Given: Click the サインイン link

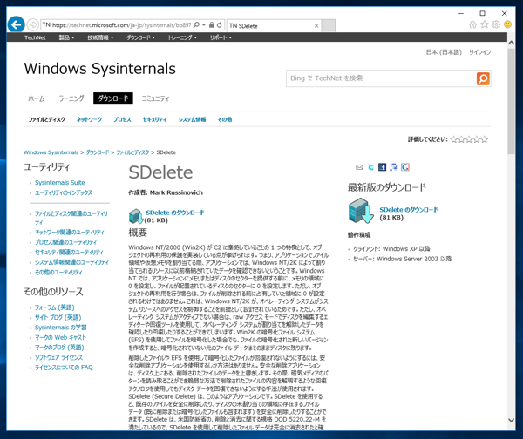Looking at the screenshot, I should click(x=479, y=52).
